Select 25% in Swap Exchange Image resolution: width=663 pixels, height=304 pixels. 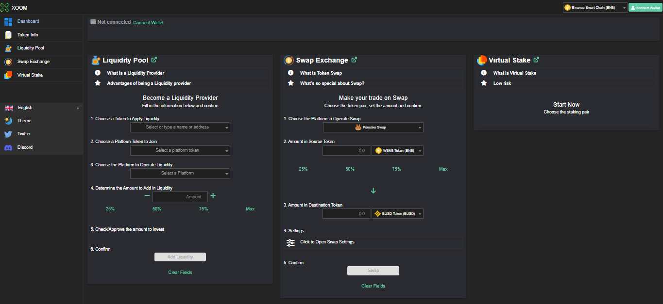[303, 169]
